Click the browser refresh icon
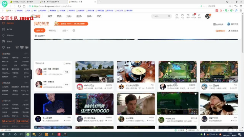Viewport: 244px width, 137px height. tap(19, 6)
